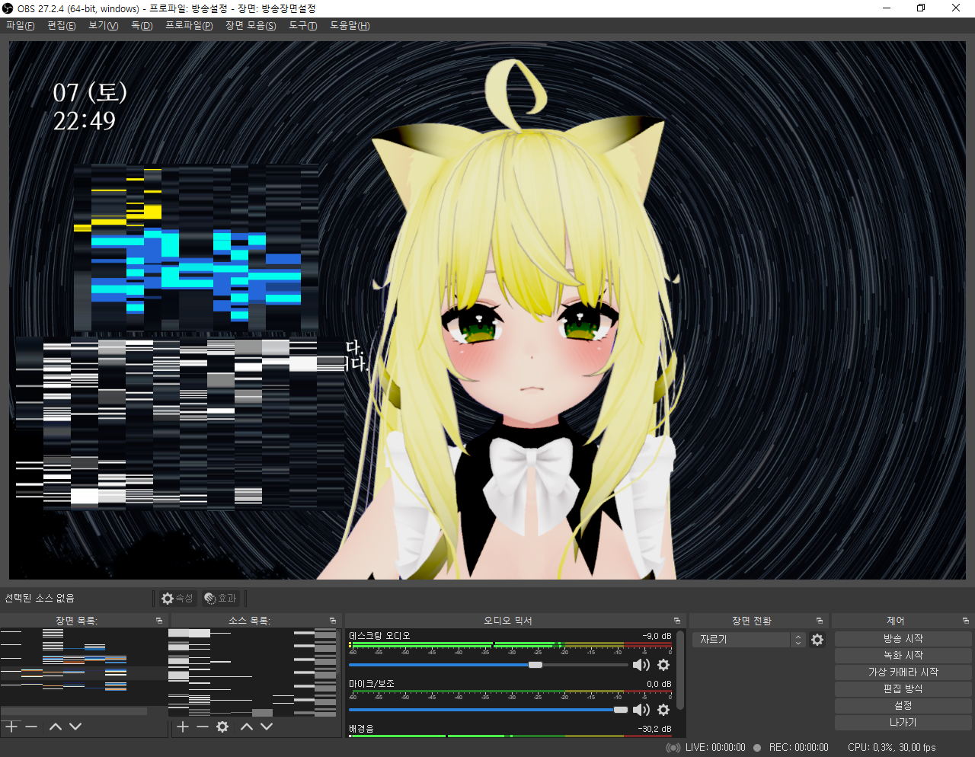Viewport: 975px width, 757px height.
Task: Open 설정 settings button
Action: (903, 705)
